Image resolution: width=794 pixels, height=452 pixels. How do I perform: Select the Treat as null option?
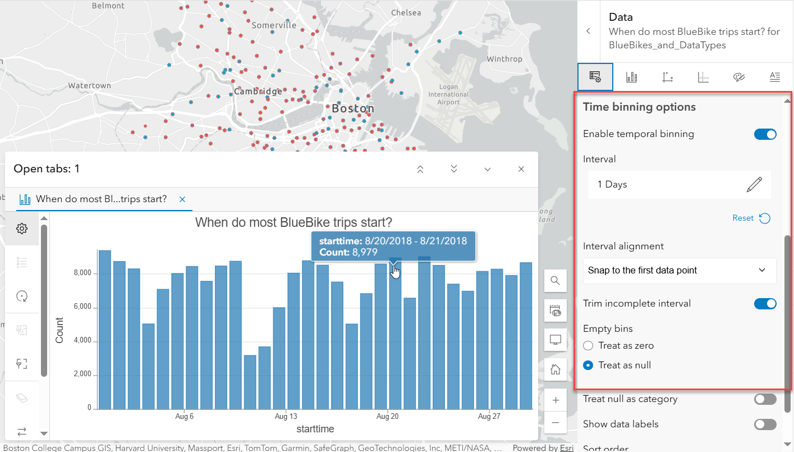pos(588,365)
